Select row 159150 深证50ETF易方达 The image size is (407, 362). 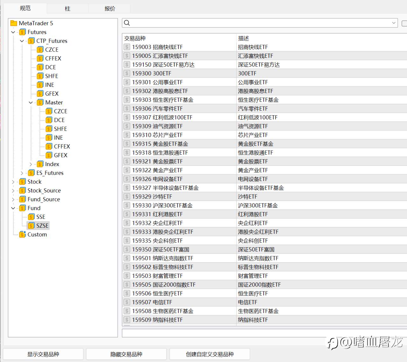(x=265, y=65)
